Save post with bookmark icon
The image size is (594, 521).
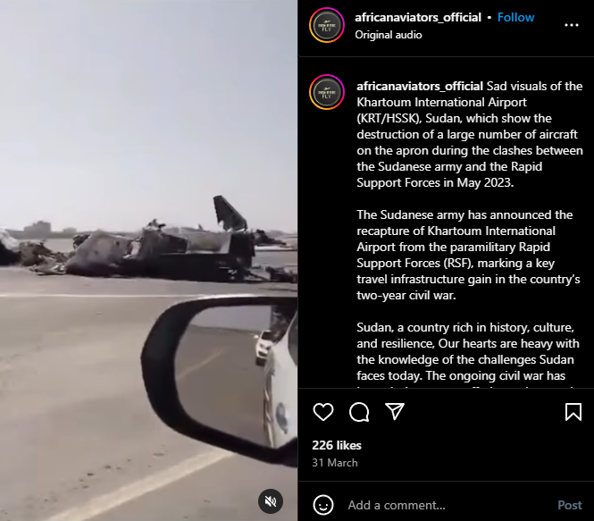coord(573,412)
